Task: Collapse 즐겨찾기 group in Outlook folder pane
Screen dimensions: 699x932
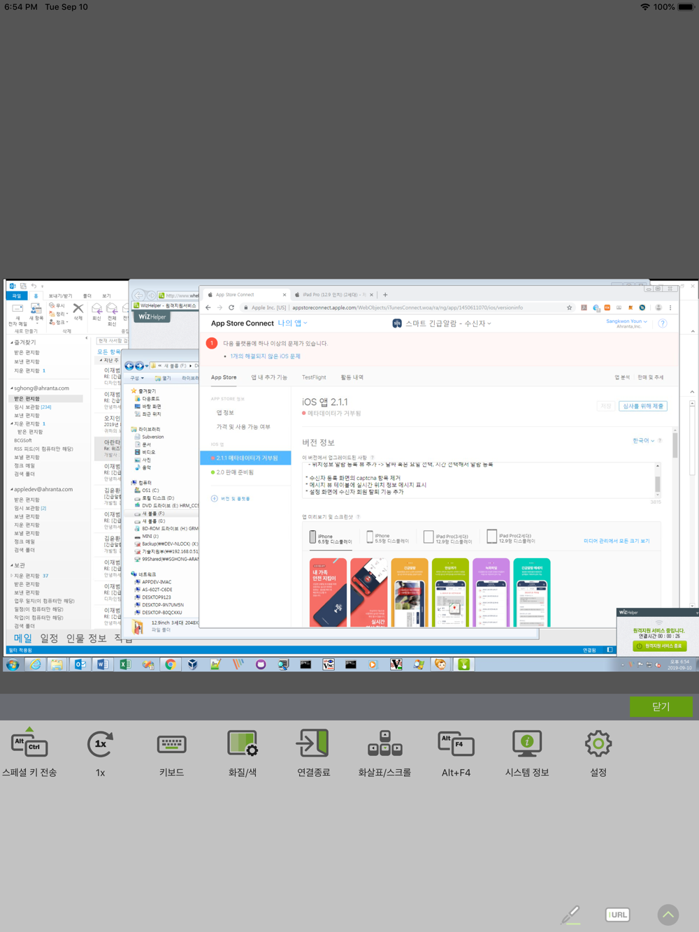Action: [12, 343]
